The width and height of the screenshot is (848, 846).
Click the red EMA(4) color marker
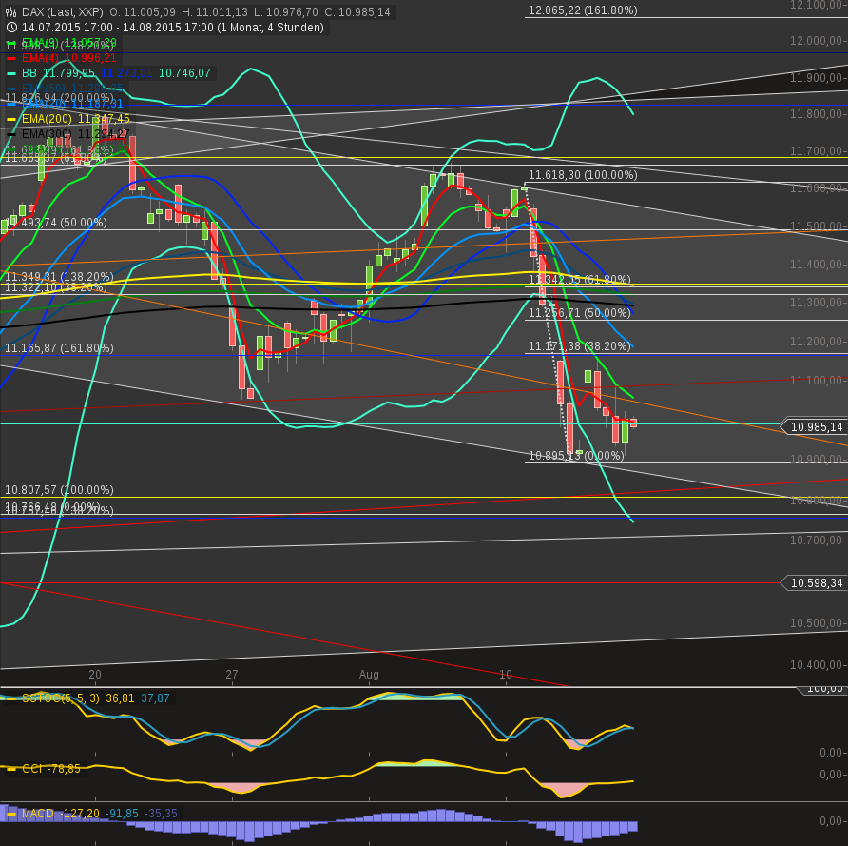(11, 58)
